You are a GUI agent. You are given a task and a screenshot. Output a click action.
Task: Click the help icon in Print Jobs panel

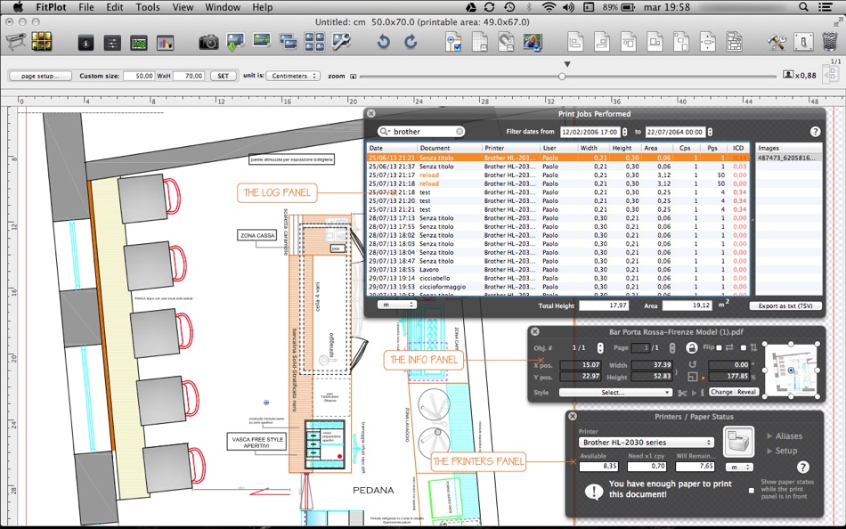[x=815, y=131]
